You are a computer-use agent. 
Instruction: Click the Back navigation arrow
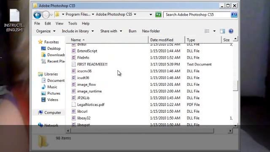click(37, 15)
